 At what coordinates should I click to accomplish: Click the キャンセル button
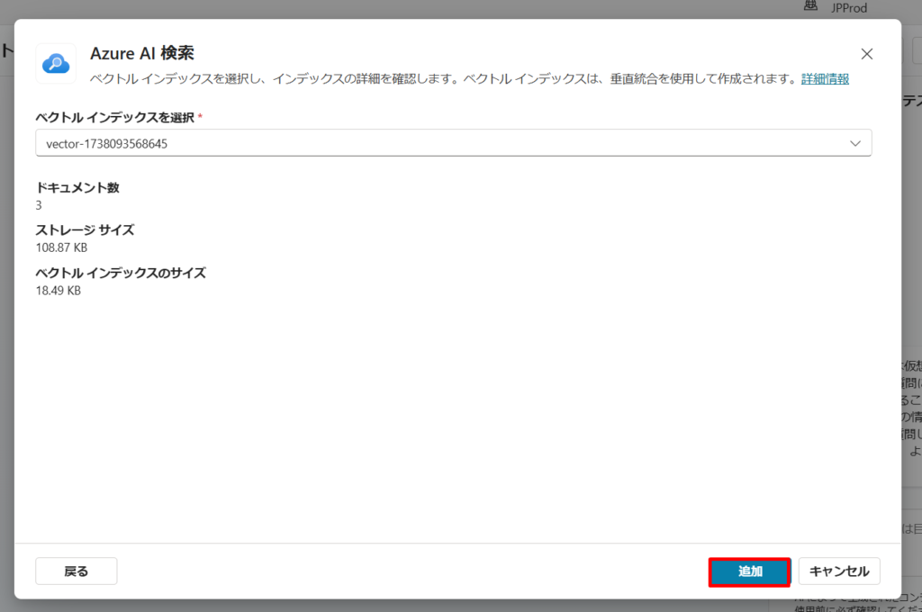[x=839, y=571]
